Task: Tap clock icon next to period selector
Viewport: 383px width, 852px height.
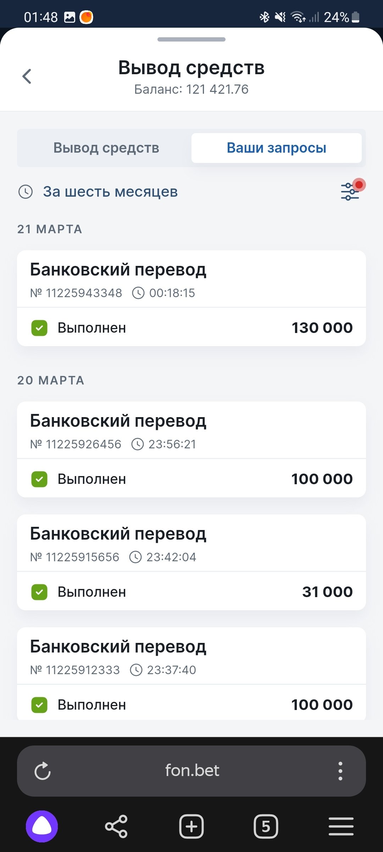Action: [26, 192]
